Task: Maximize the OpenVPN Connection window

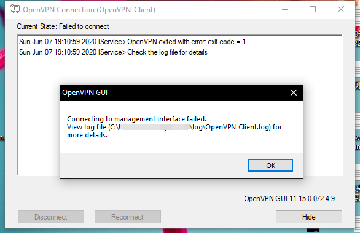Action: click(x=313, y=9)
